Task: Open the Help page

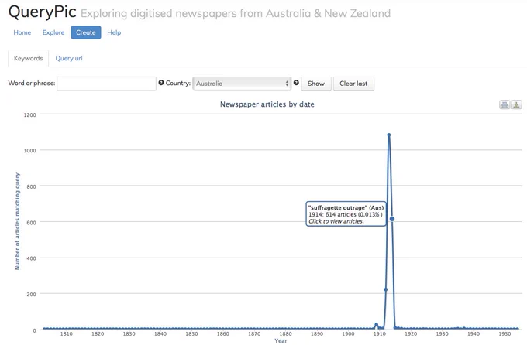Action: pos(114,32)
